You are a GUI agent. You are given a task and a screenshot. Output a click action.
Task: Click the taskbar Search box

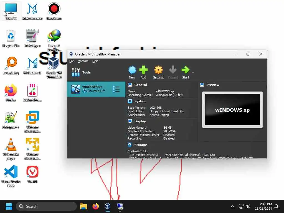pos(46,206)
